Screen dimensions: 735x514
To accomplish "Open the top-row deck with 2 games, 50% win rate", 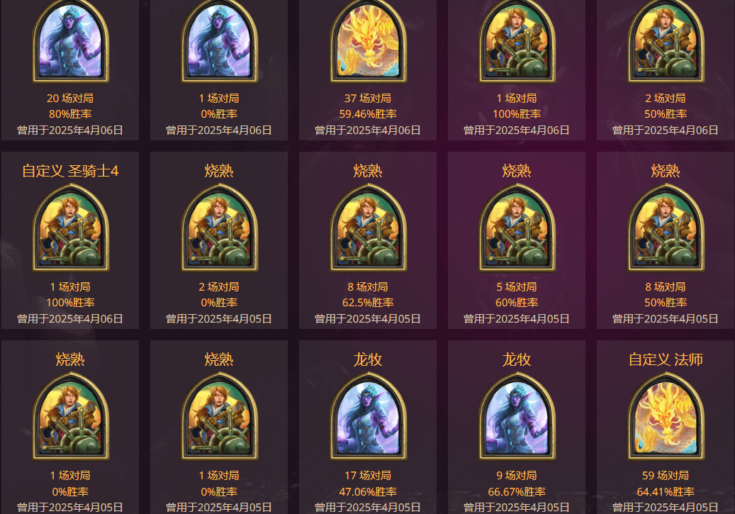I will pyautogui.click(x=666, y=69).
